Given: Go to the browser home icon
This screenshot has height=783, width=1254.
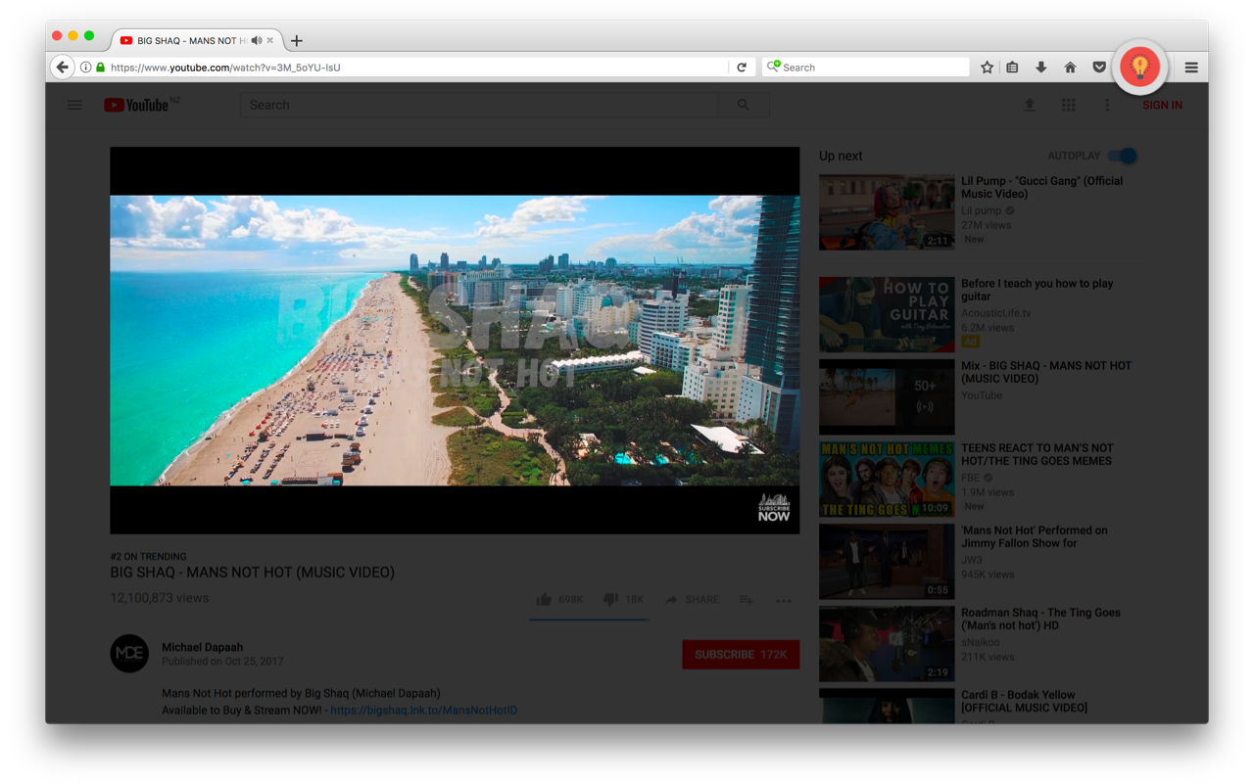Looking at the screenshot, I should point(1070,68).
